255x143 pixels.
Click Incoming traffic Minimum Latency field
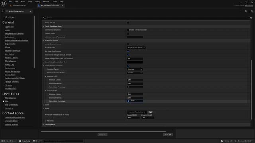click(x=135, y=80)
